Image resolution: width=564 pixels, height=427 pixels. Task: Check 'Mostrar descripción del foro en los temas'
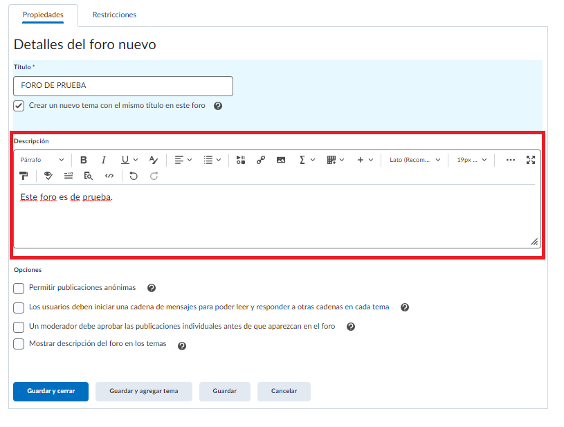pyautogui.click(x=19, y=344)
